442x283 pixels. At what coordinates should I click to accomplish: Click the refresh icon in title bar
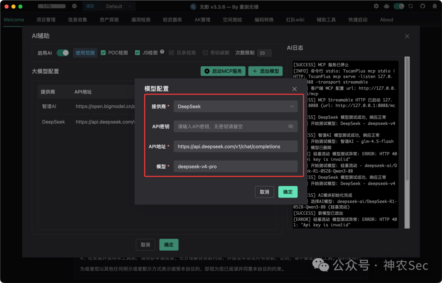click(x=411, y=6)
